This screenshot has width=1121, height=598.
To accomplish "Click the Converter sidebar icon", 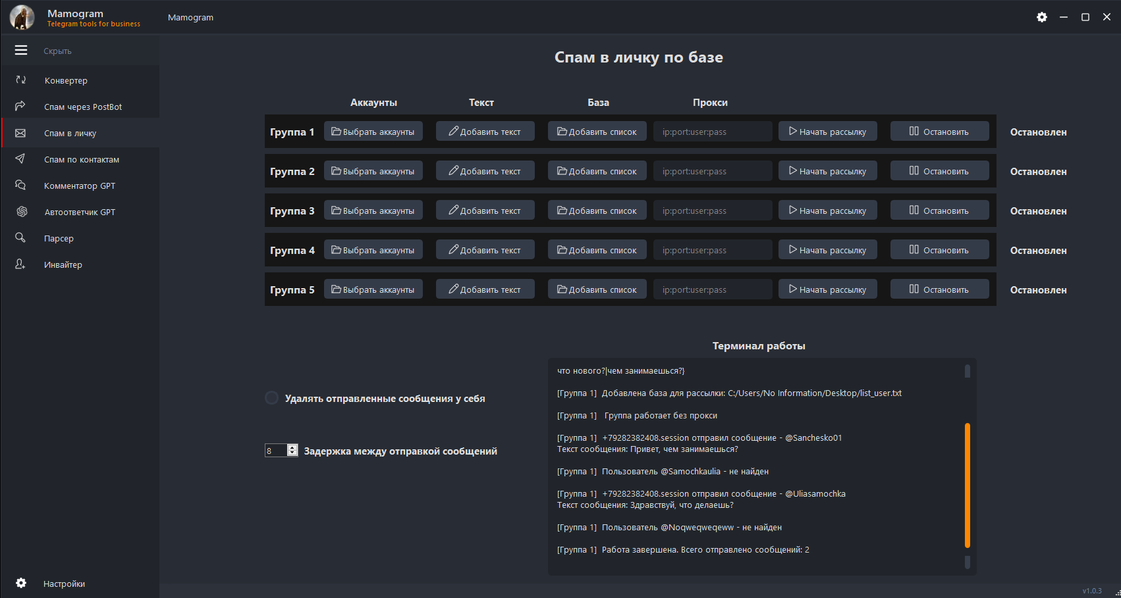I will 20,80.
